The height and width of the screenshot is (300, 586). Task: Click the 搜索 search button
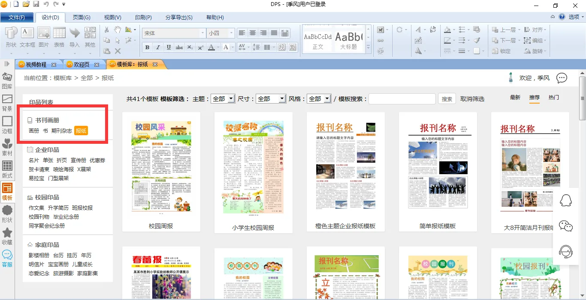447,99
